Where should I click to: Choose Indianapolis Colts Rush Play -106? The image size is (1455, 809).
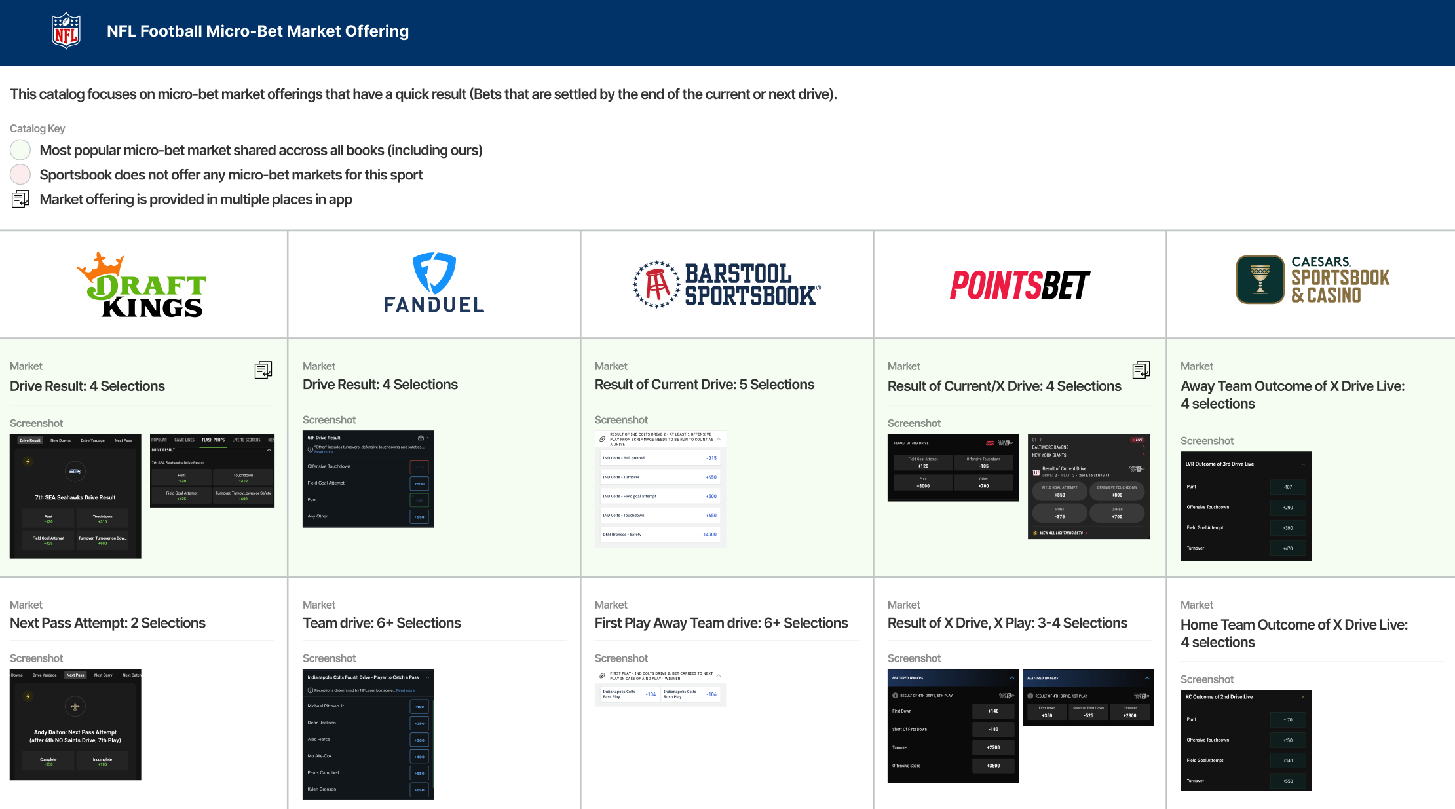tap(690, 694)
